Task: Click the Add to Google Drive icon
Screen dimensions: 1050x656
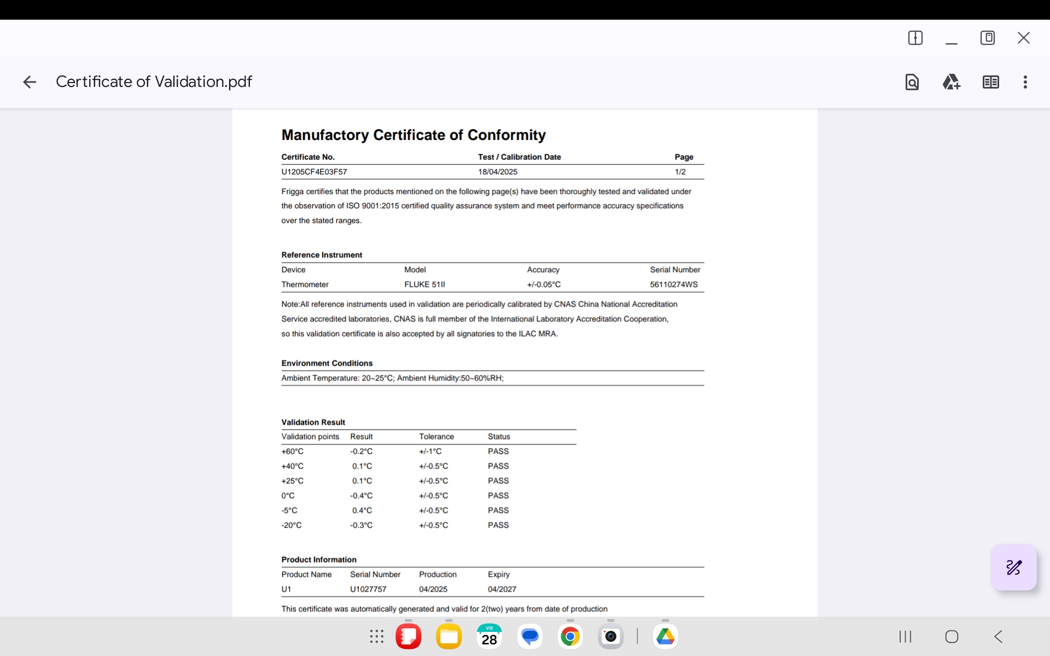Action: tap(951, 82)
